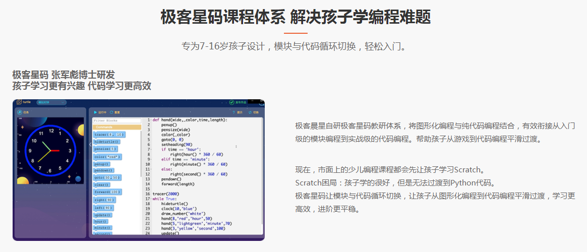Click the pensize(5) block
Screen dimensions: 587x252
click(x=104, y=149)
